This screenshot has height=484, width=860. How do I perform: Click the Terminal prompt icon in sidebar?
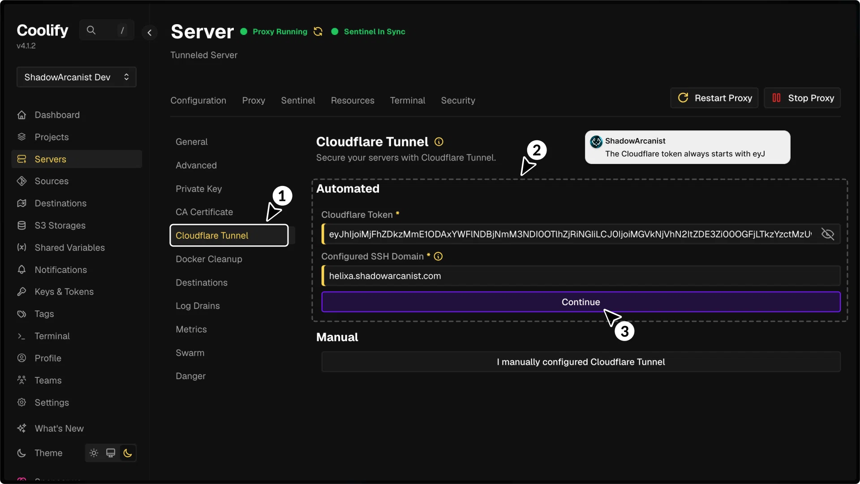tap(21, 336)
